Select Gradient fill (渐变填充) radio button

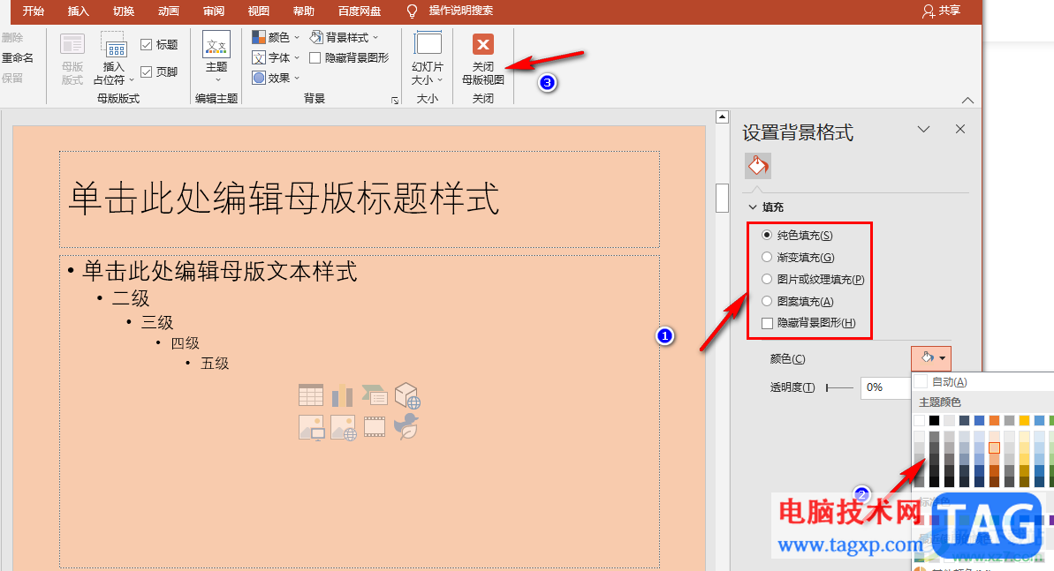[766, 258]
